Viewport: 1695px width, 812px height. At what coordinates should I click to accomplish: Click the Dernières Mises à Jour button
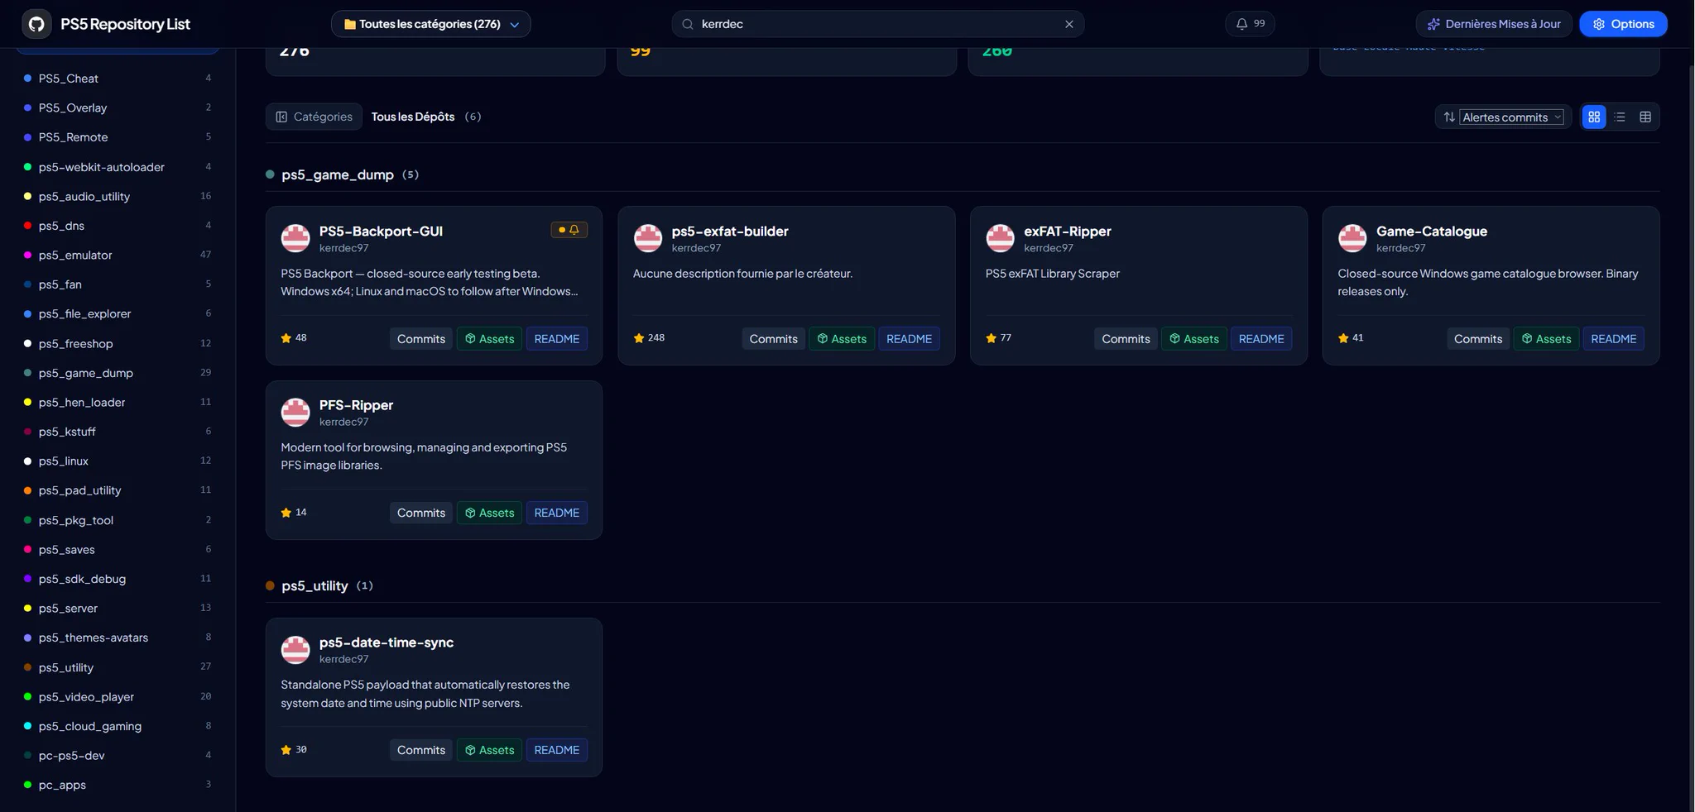(1494, 24)
